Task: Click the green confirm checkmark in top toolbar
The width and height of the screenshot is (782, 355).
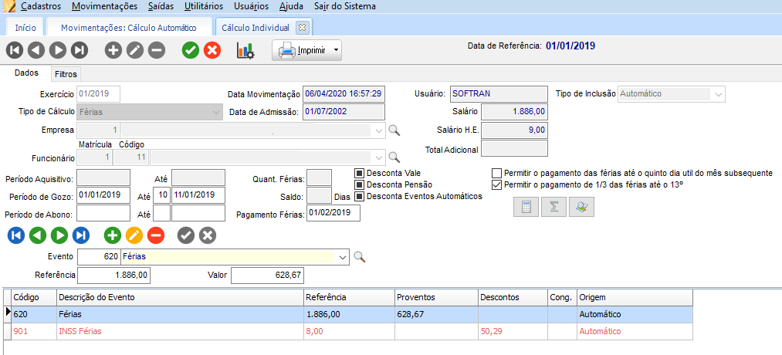Action: coord(191,51)
